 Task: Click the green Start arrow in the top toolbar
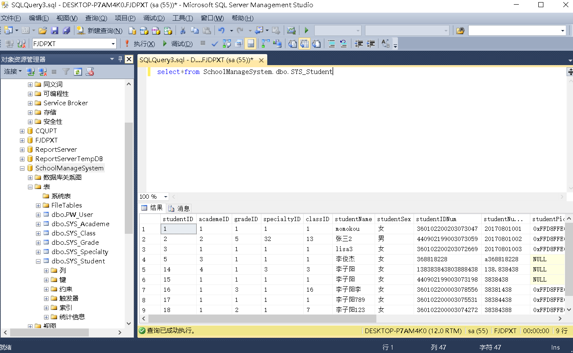pyautogui.click(x=307, y=30)
